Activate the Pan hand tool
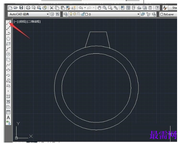 coord(99,8)
